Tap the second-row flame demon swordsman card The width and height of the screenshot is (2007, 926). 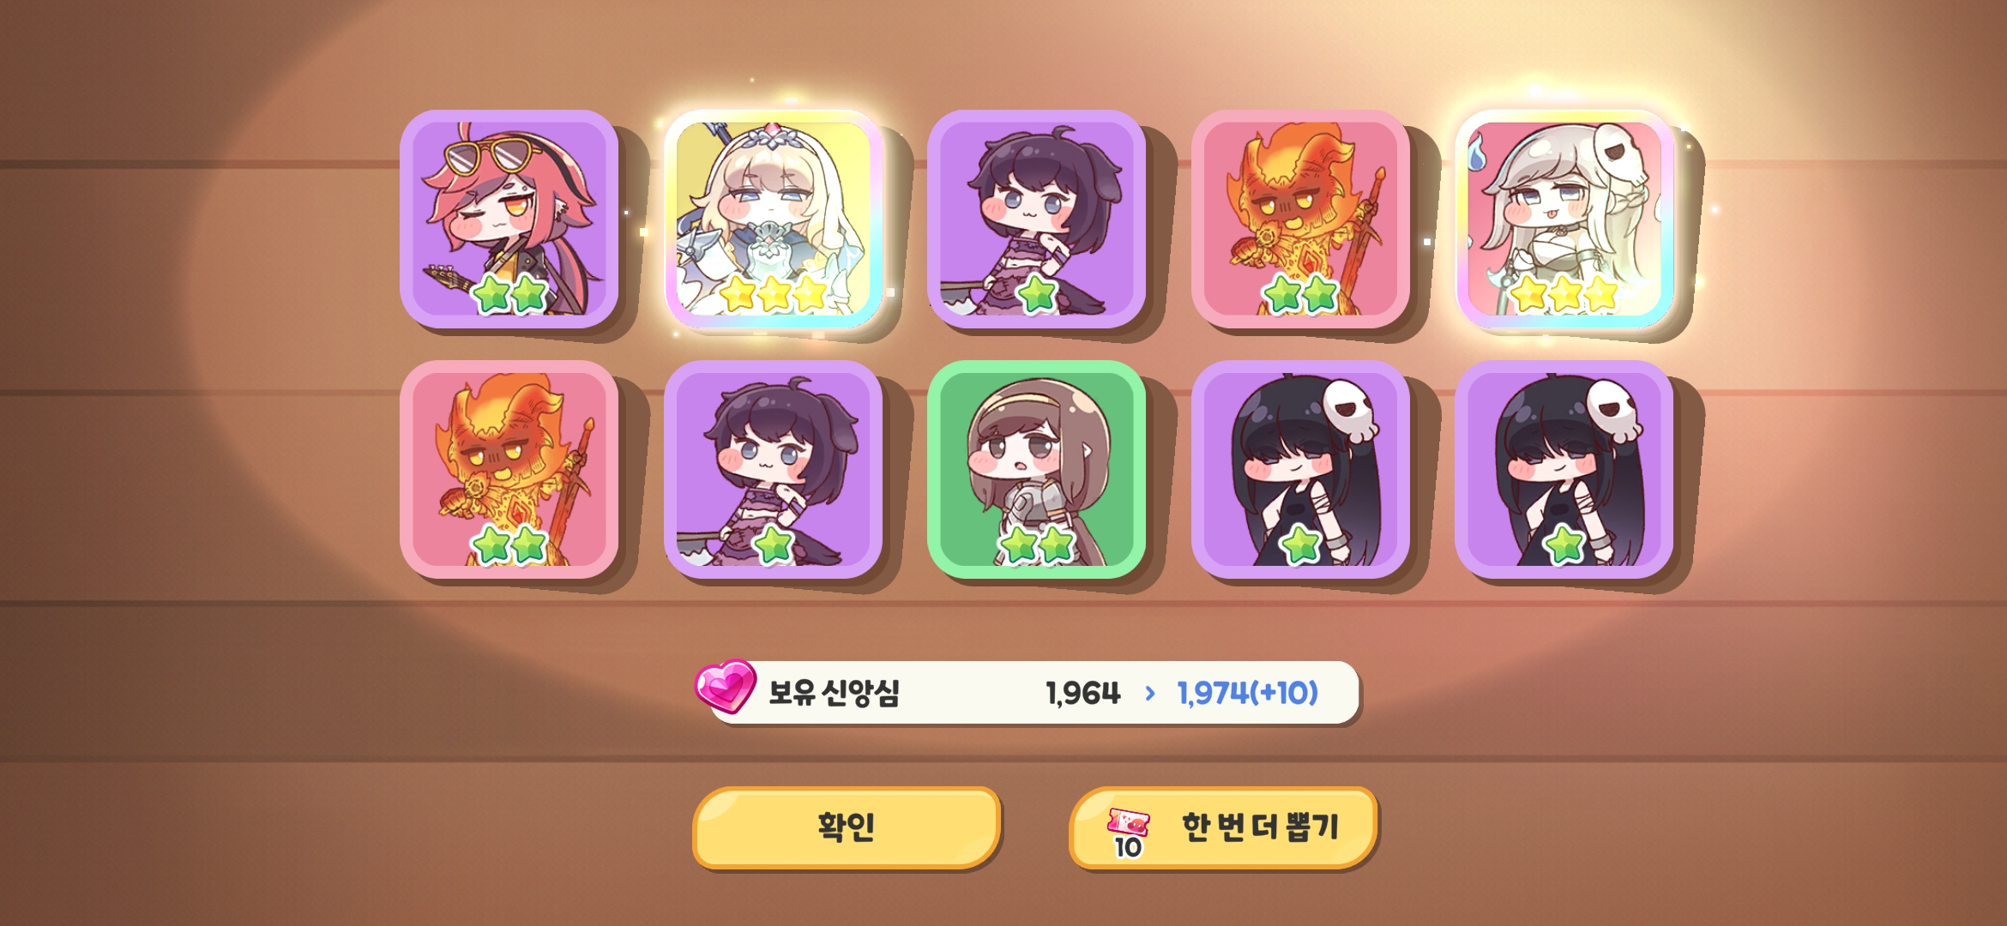coord(509,469)
